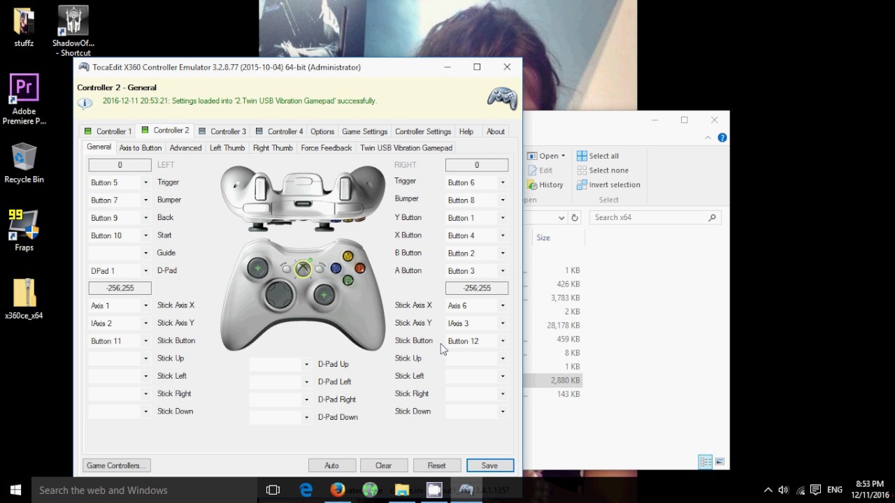Select the x360ce_x64 zip file icon
This screenshot has height=503, width=895.
24,298
